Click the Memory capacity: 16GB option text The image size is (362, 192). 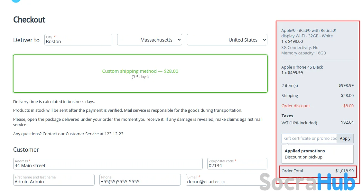coord(303,53)
